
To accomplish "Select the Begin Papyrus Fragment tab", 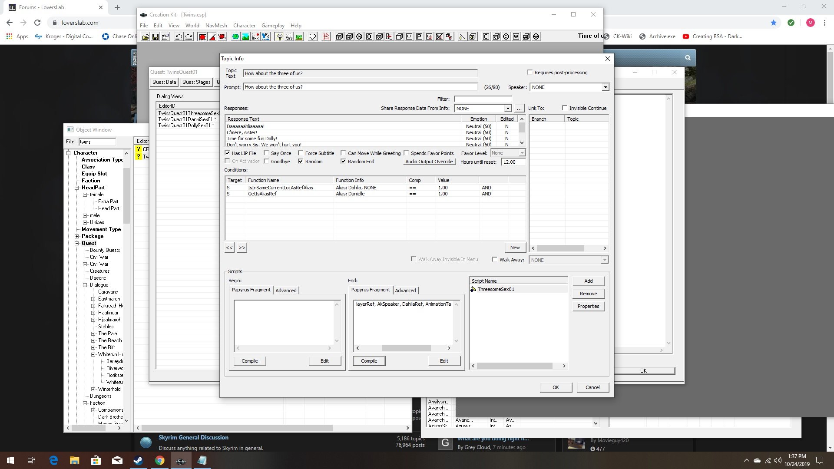I will (251, 290).
